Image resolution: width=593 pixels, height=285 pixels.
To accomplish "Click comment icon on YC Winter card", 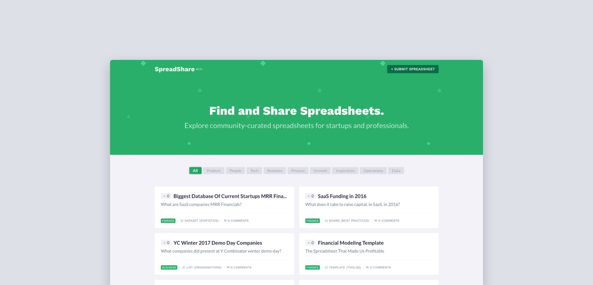I will pyautogui.click(x=228, y=267).
